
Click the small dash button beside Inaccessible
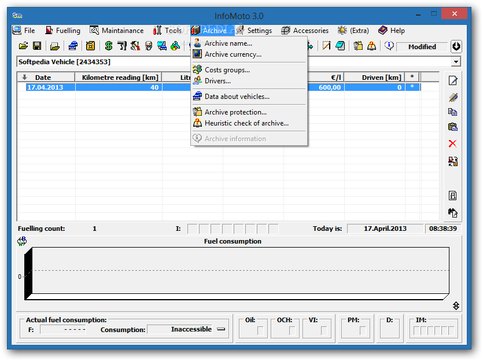(x=221, y=329)
